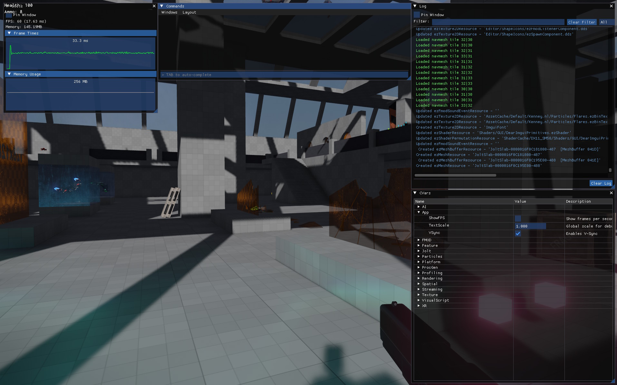This screenshot has width=617, height=385.
Task: Expand the Rendering CVar category
Action: click(419, 278)
